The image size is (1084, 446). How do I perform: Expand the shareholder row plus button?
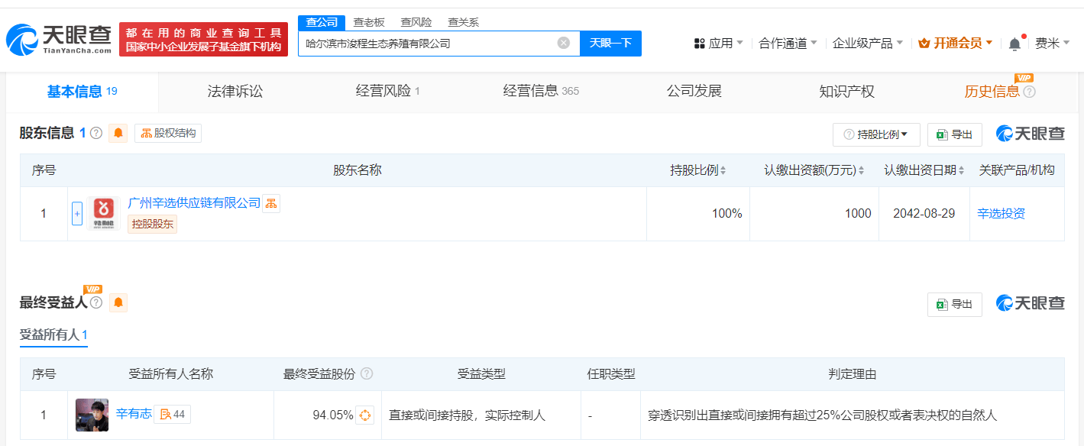(x=77, y=214)
